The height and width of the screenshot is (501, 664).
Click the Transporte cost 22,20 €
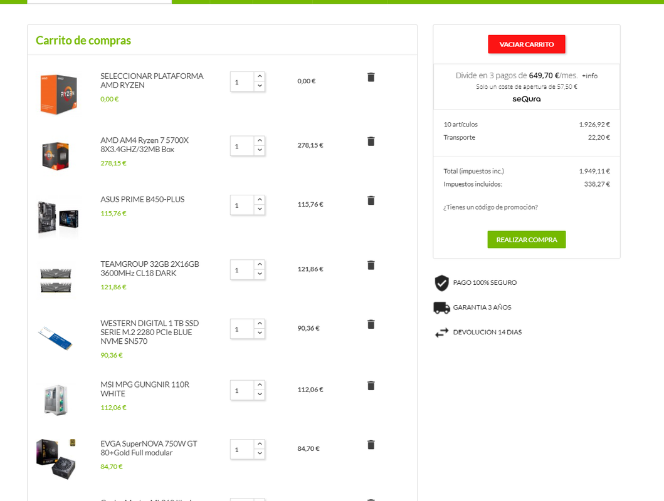(599, 137)
